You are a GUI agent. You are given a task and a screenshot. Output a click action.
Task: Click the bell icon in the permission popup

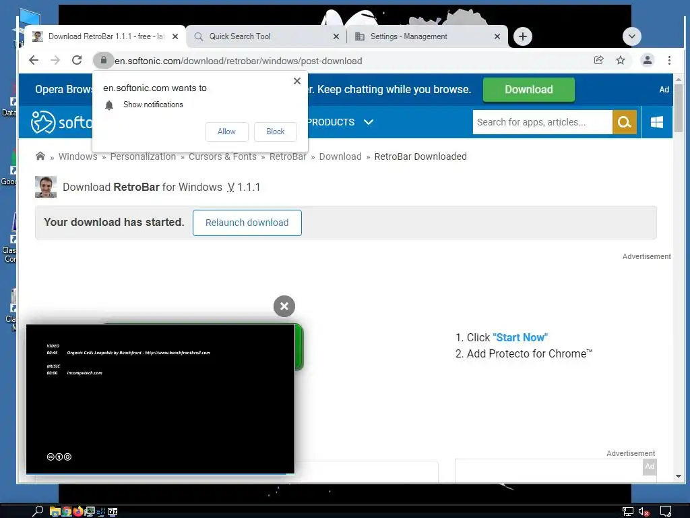(109, 105)
